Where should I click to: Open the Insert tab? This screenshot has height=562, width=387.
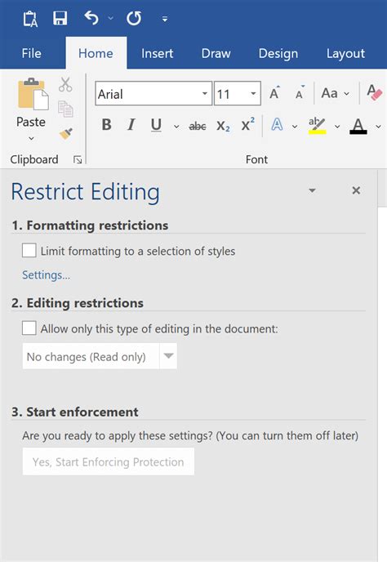(x=157, y=53)
